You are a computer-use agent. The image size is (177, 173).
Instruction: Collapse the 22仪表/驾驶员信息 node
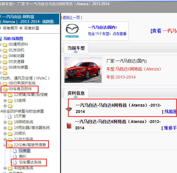pyautogui.click(x=5, y=145)
